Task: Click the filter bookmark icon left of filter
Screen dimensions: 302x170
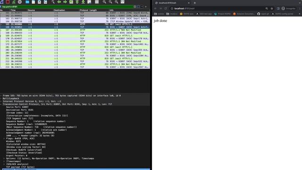Action: (1, 7)
